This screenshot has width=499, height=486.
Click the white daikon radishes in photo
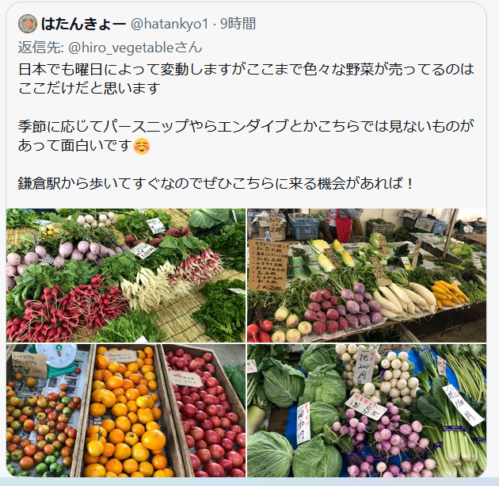(x=405, y=298)
